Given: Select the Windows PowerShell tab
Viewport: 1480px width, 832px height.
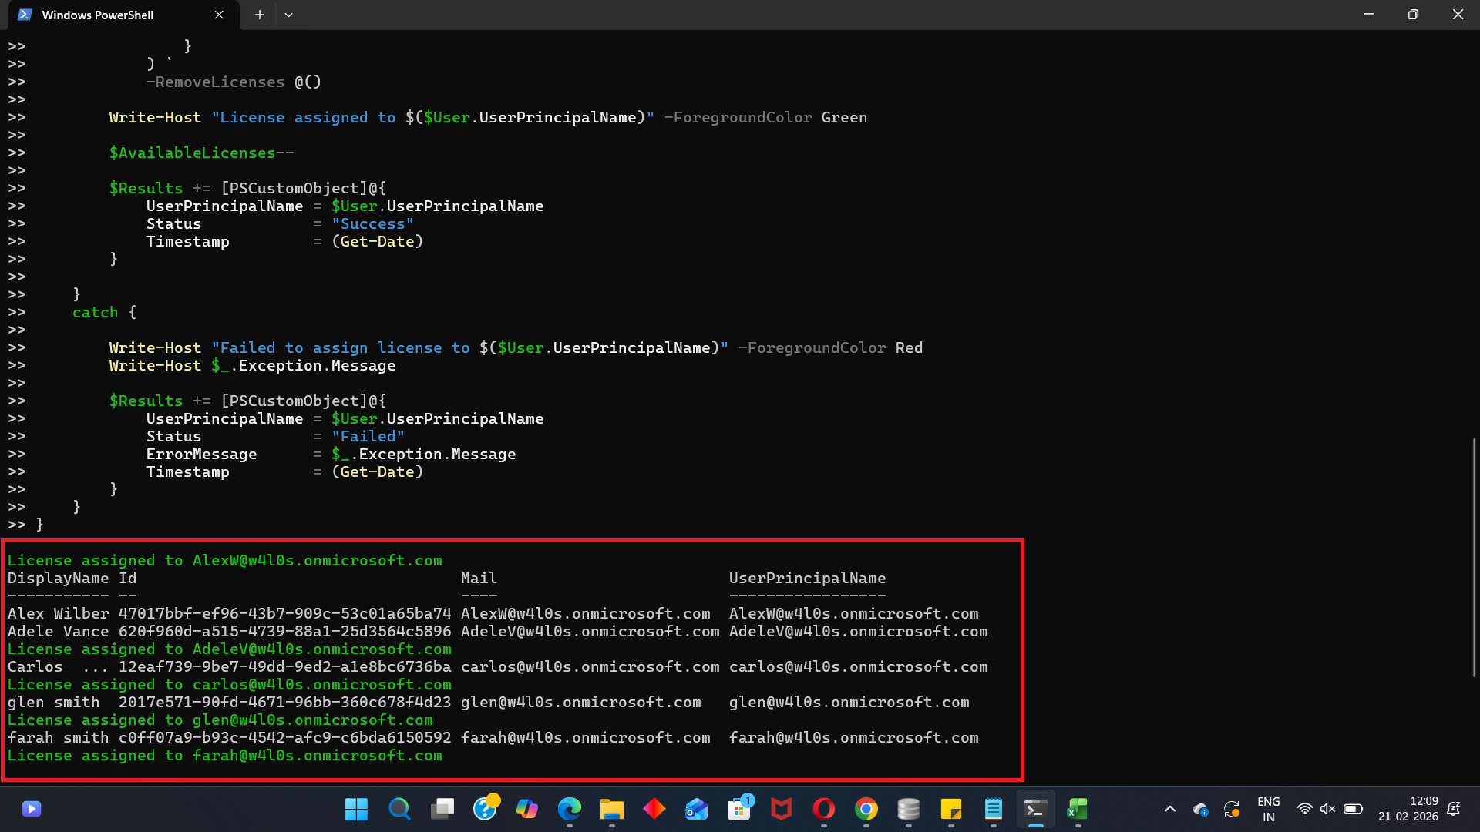Looking at the screenshot, I should coord(98,15).
